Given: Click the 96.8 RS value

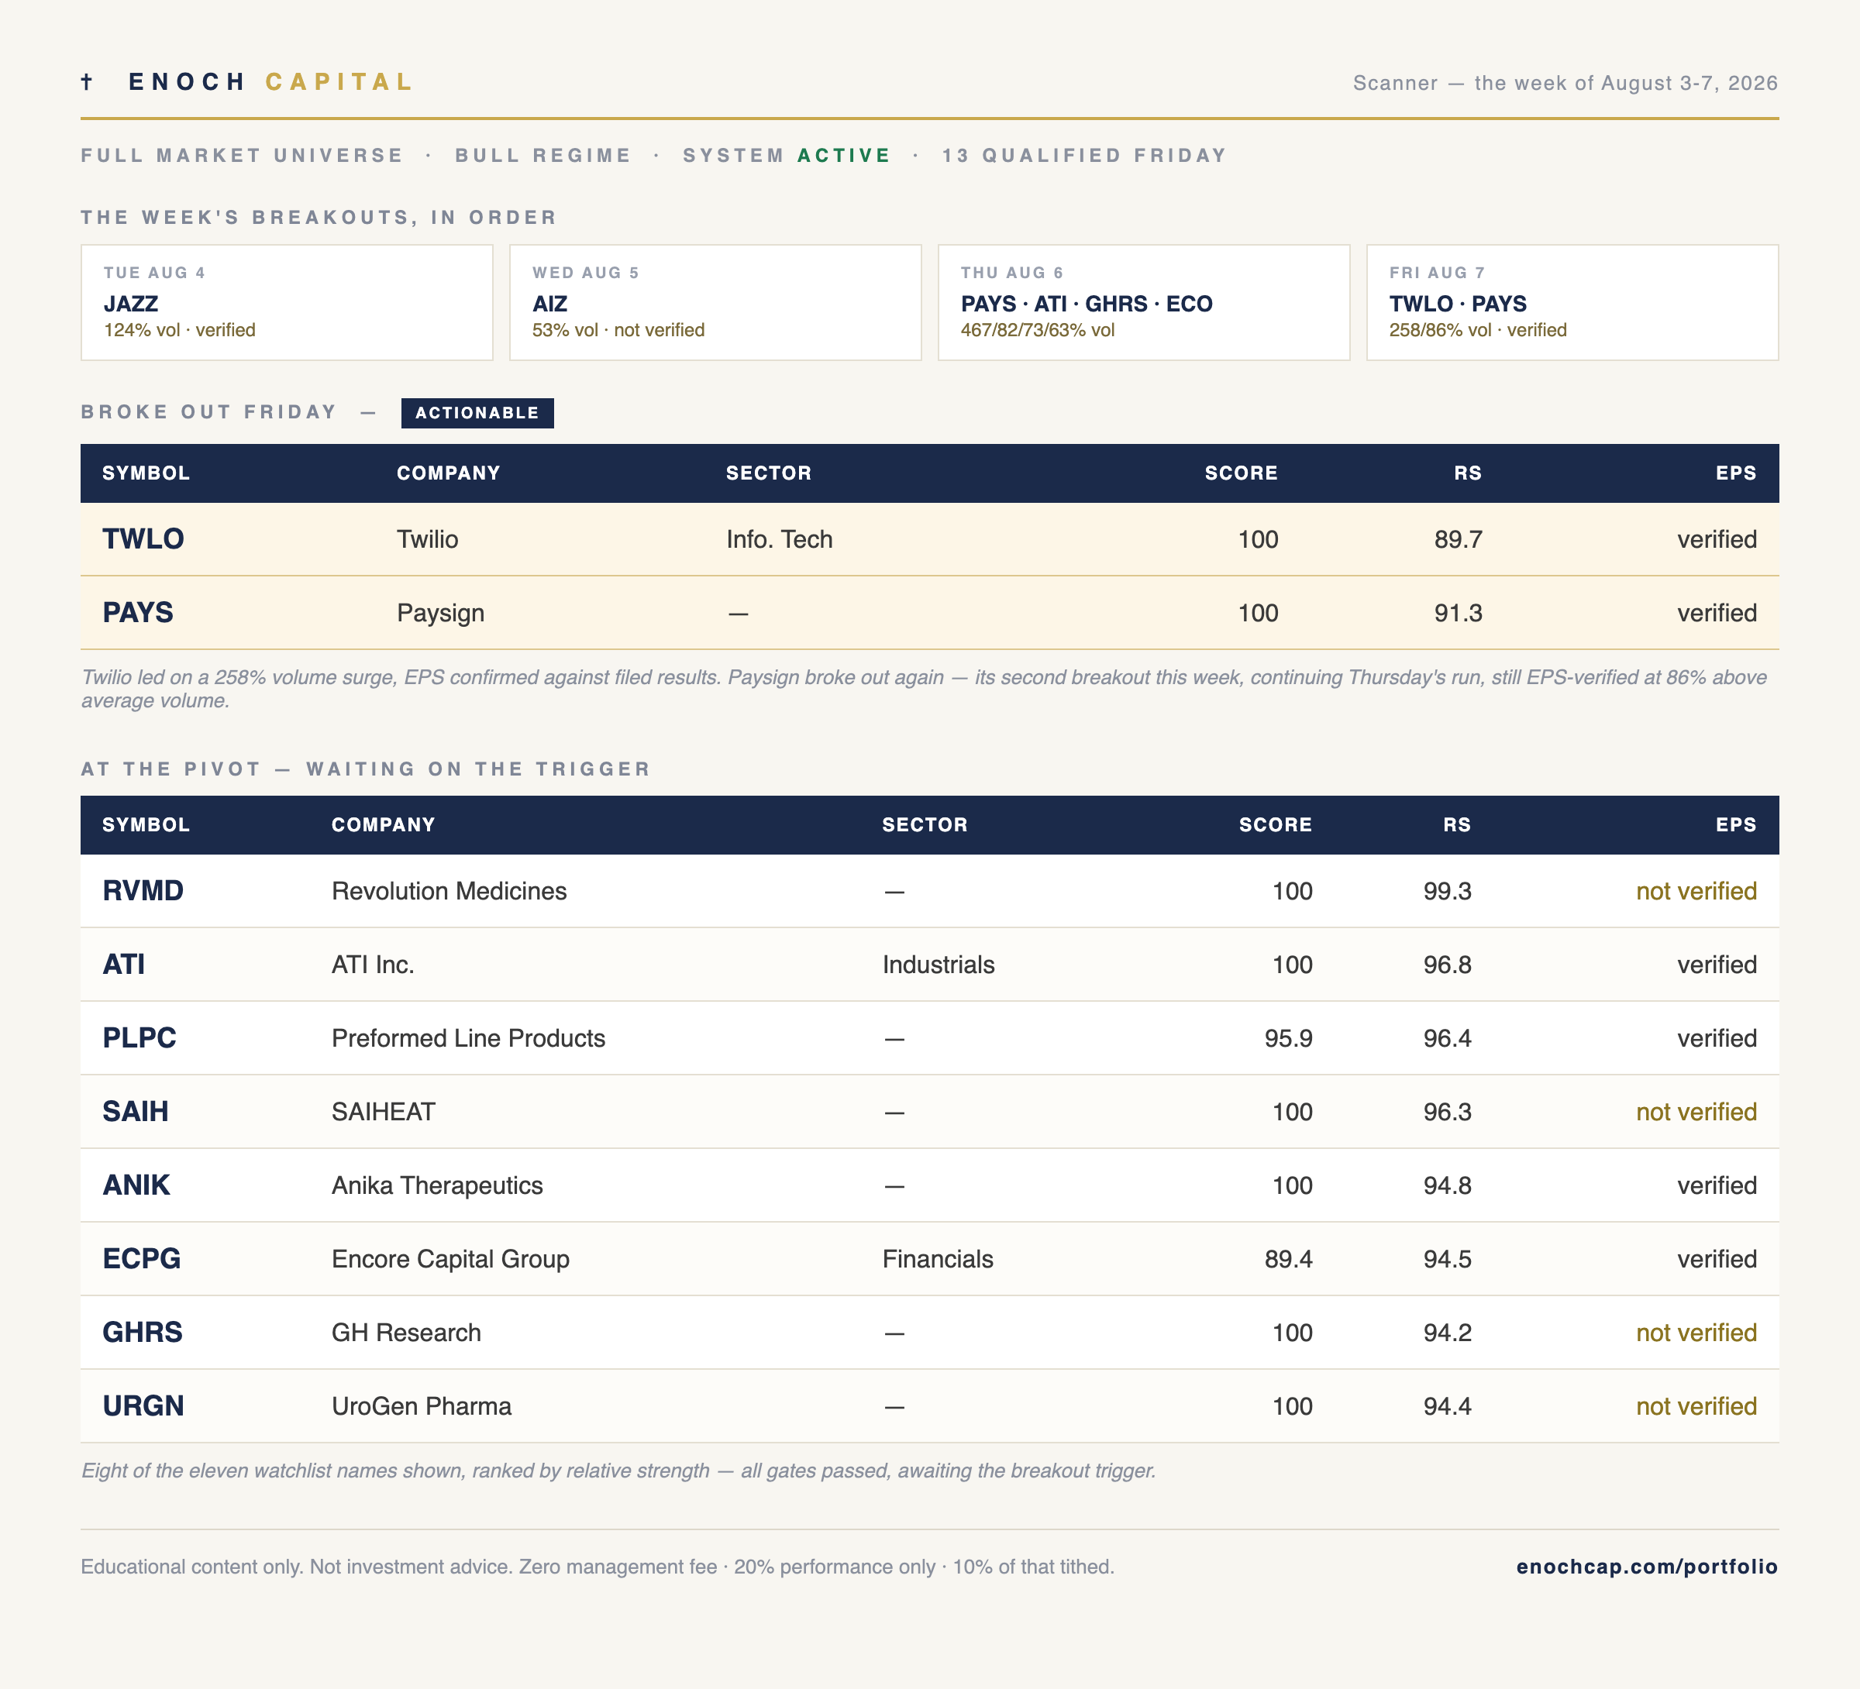Looking at the screenshot, I should (x=1447, y=965).
